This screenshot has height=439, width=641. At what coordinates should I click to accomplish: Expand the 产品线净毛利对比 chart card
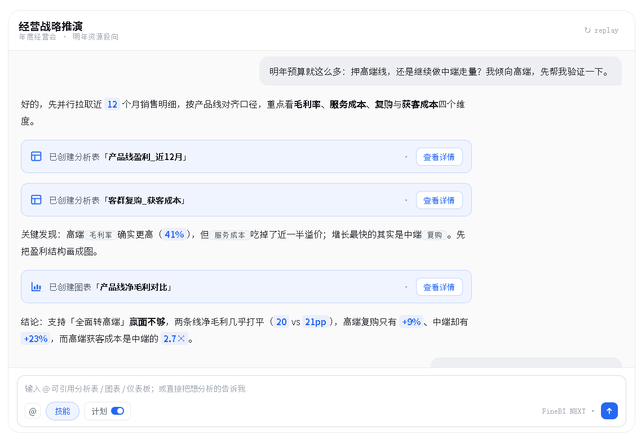pos(246,286)
